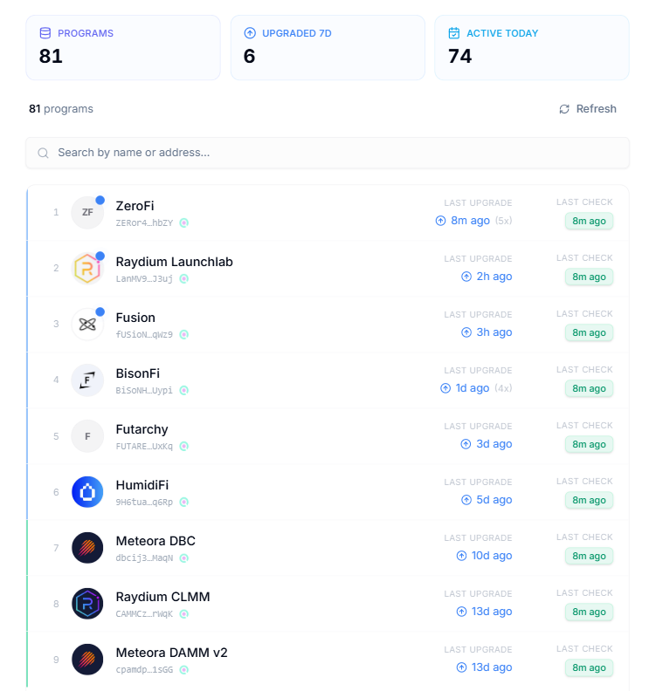Open the Meteora DBC program name
This screenshot has height=691, width=656.
[x=155, y=541]
